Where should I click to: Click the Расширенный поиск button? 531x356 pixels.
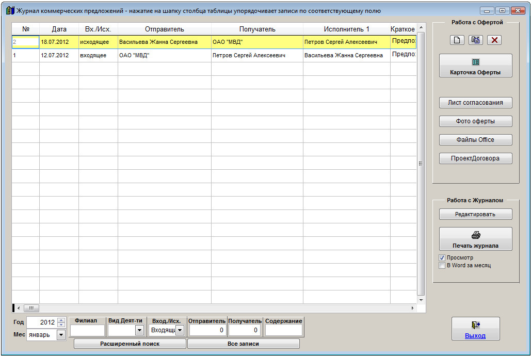click(130, 344)
